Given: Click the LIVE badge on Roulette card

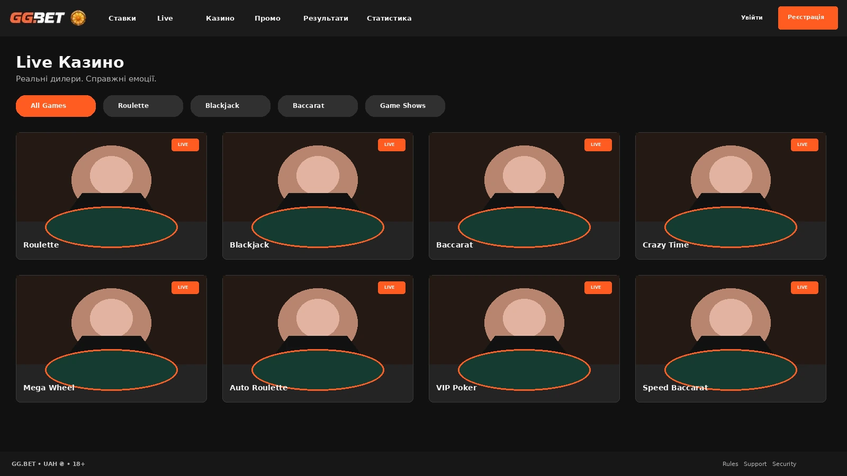Looking at the screenshot, I should pos(185,145).
